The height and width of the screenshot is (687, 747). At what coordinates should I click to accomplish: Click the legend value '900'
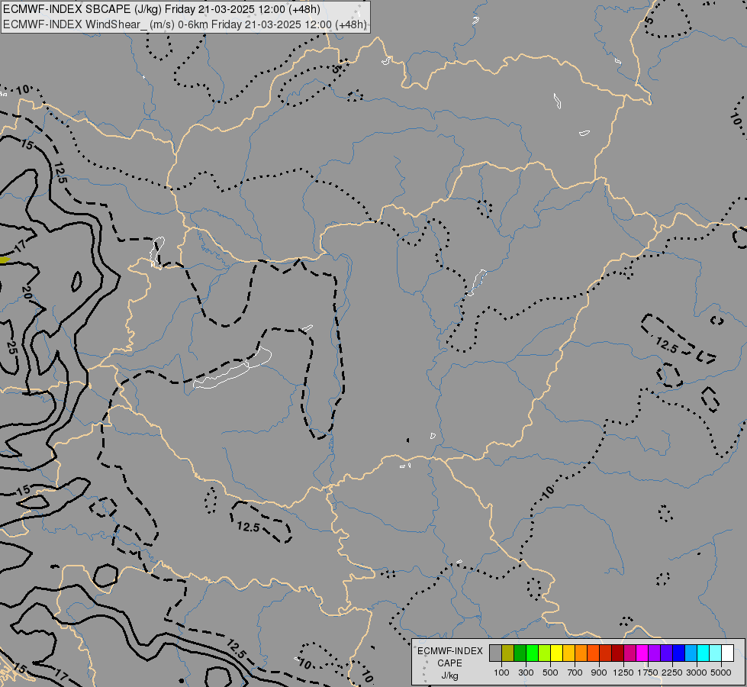coord(599,672)
